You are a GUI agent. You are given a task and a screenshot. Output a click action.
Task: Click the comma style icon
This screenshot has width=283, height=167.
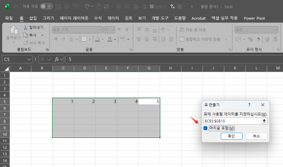pyautogui.click(x=258, y=39)
